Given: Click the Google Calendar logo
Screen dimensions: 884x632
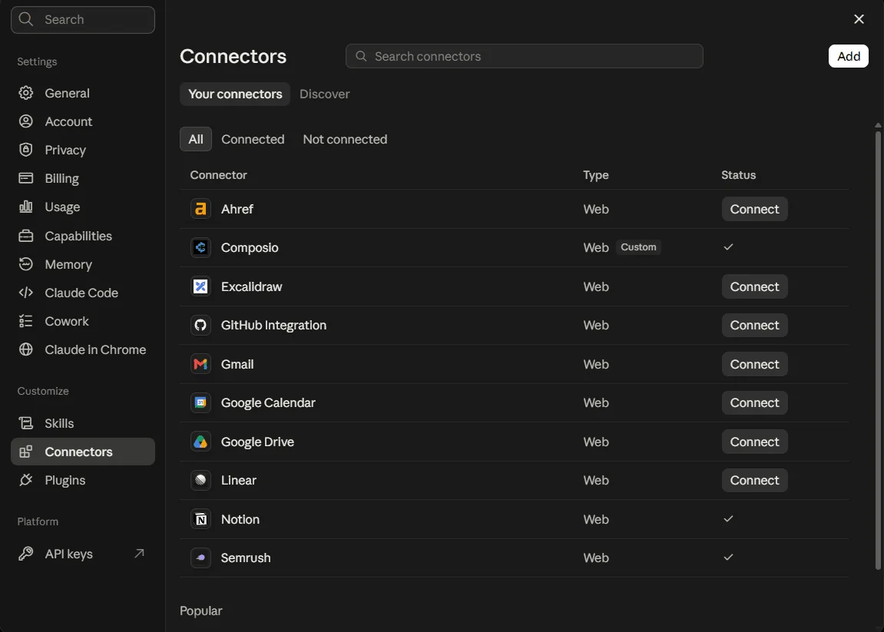Looking at the screenshot, I should 200,402.
